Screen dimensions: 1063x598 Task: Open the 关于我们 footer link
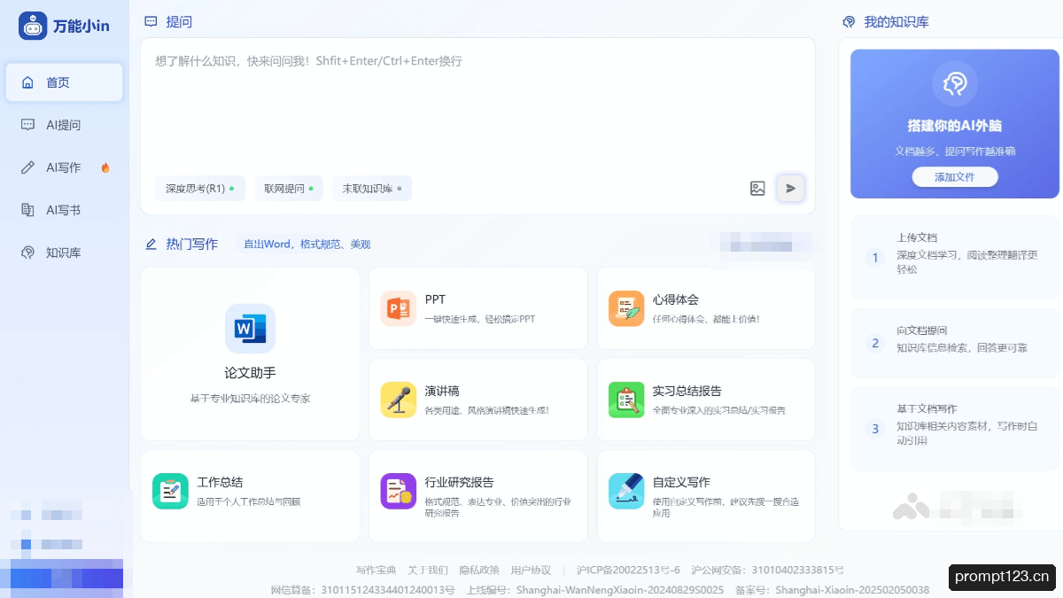click(428, 570)
